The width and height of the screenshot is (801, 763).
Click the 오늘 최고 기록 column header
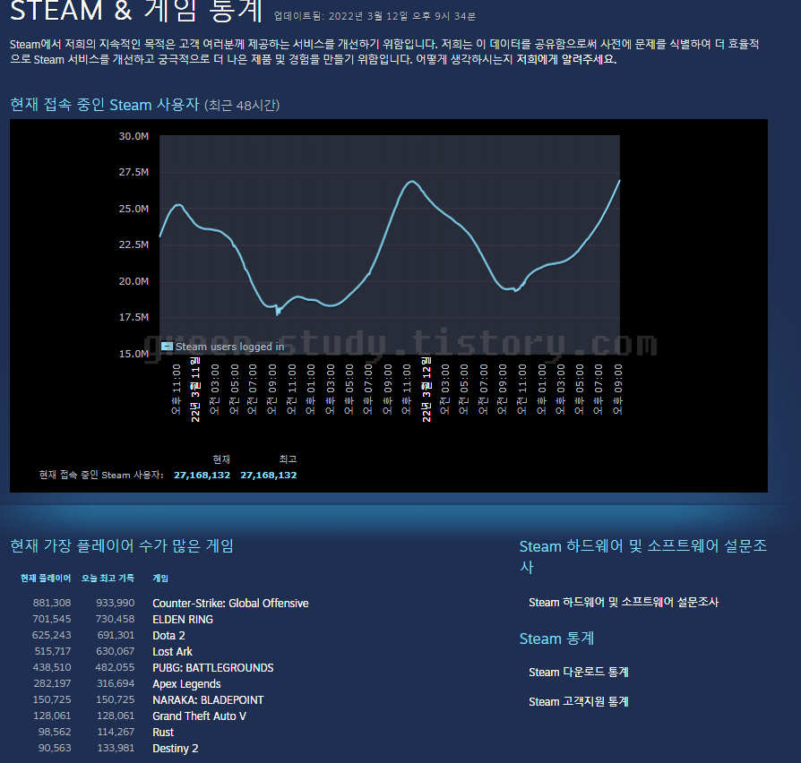click(x=108, y=579)
